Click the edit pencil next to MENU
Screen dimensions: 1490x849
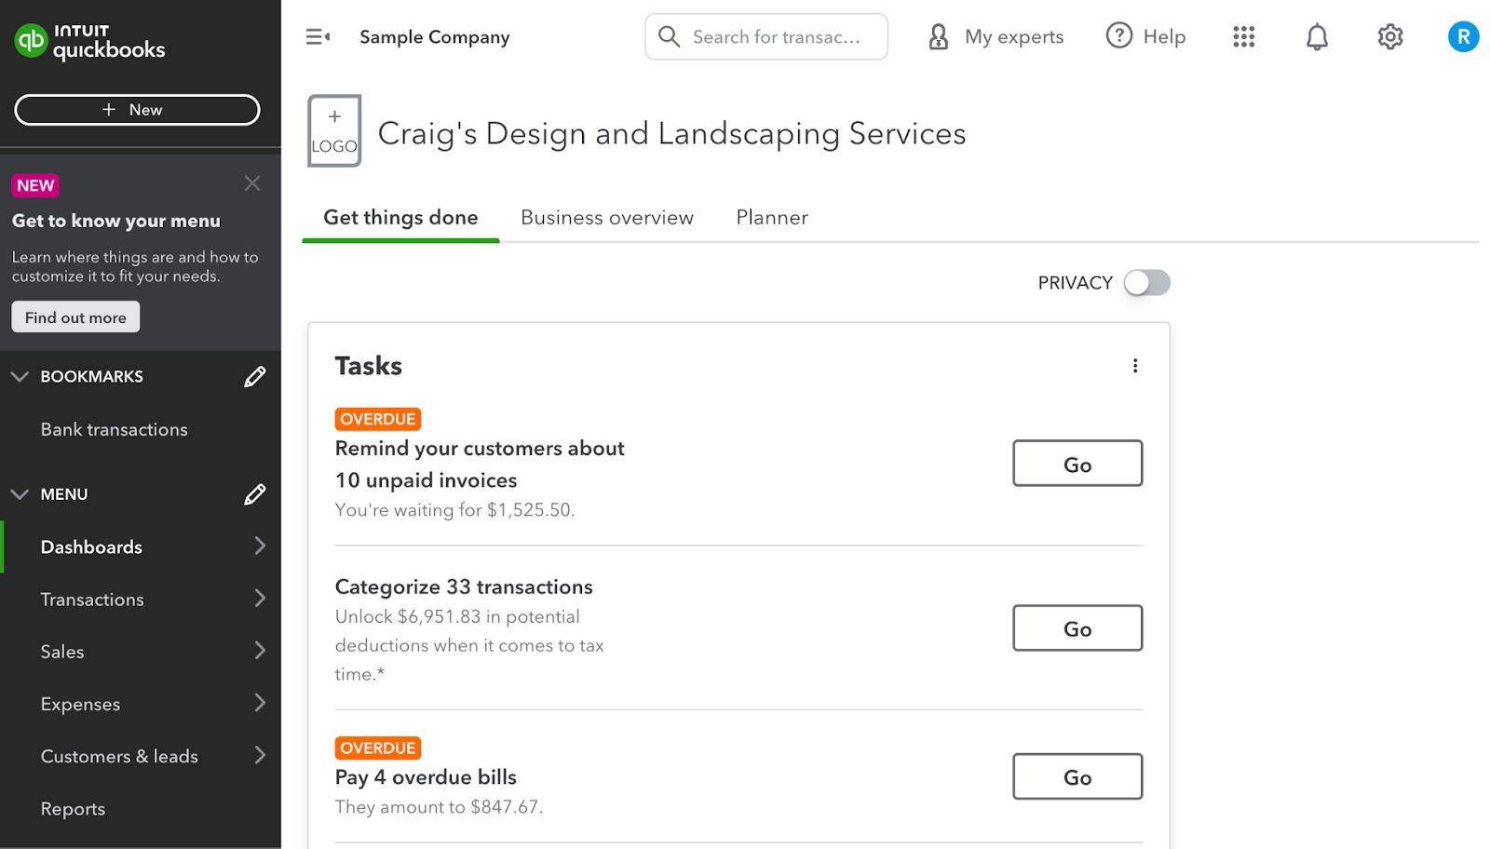click(x=255, y=494)
